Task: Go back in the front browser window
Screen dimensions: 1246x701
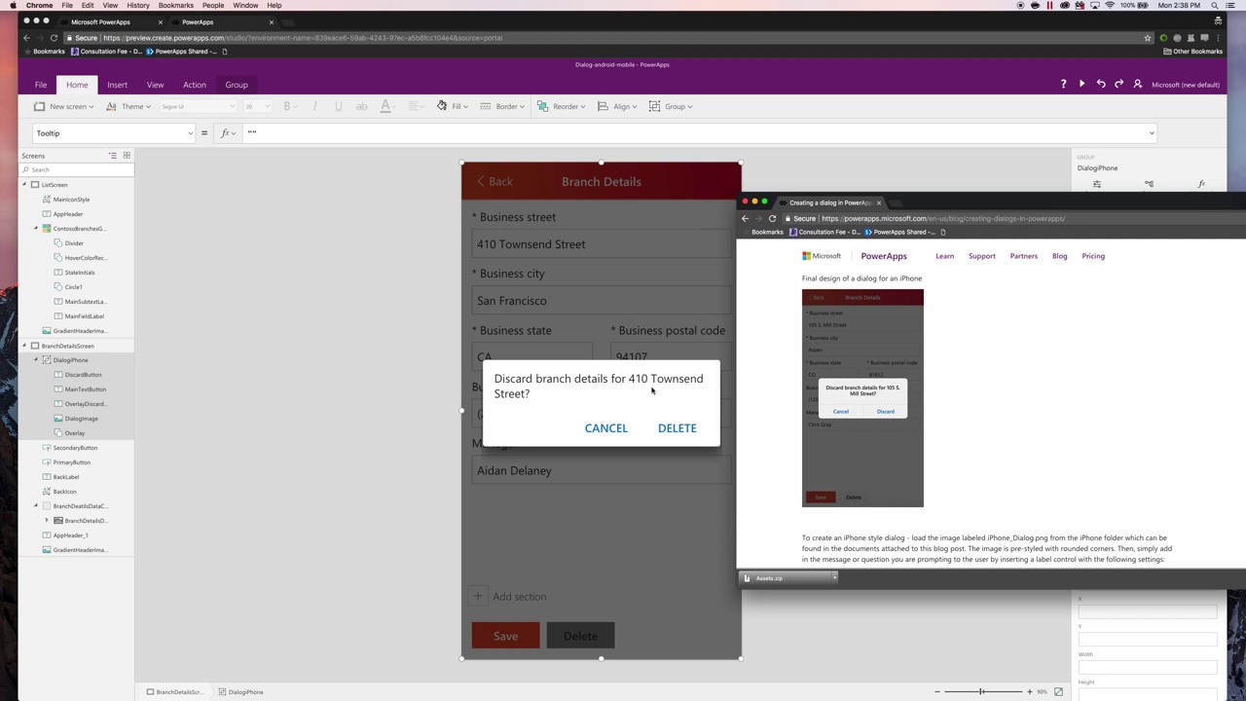Action: 745,218
